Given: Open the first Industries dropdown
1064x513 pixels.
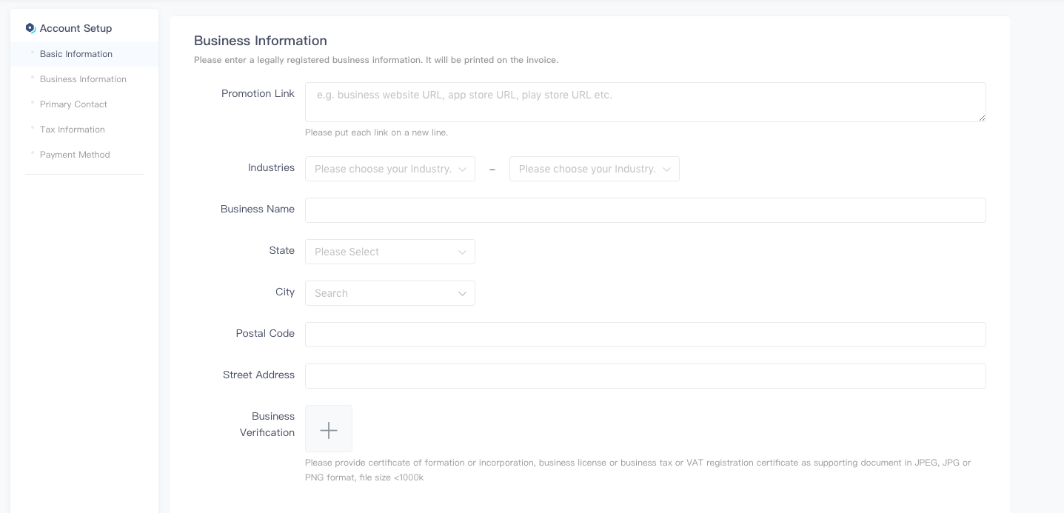Looking at the screenshot, I should 389,170.
